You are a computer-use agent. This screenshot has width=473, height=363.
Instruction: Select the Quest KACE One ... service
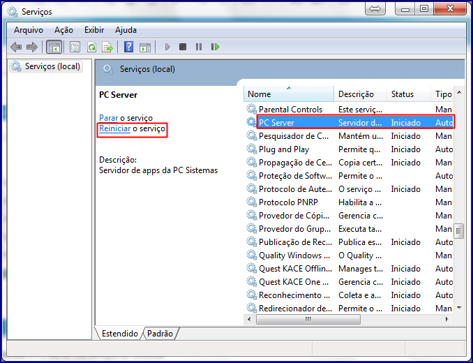coord(294,282)
